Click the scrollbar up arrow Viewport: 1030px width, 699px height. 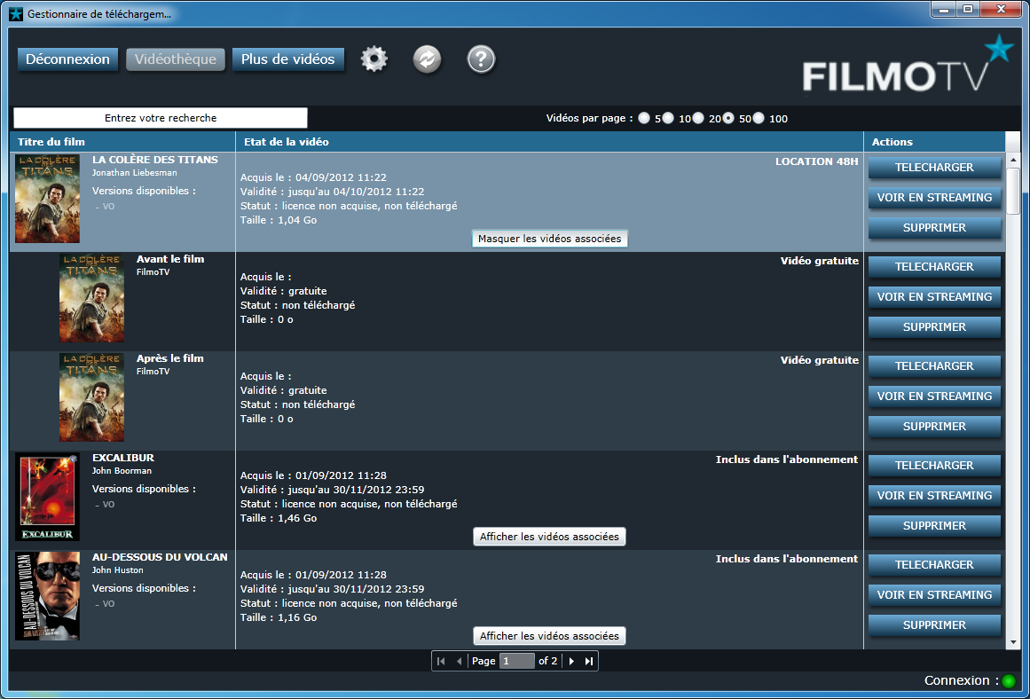[x=1013, y=160]
